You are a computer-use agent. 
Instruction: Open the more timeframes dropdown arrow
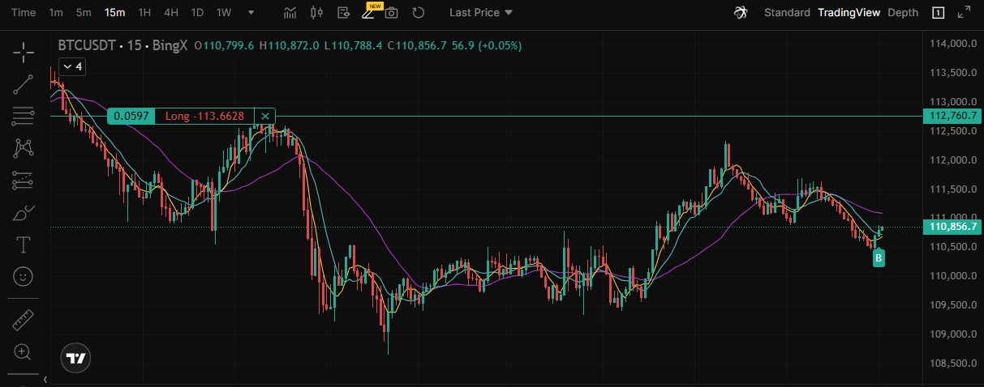(x=251, y=12)
